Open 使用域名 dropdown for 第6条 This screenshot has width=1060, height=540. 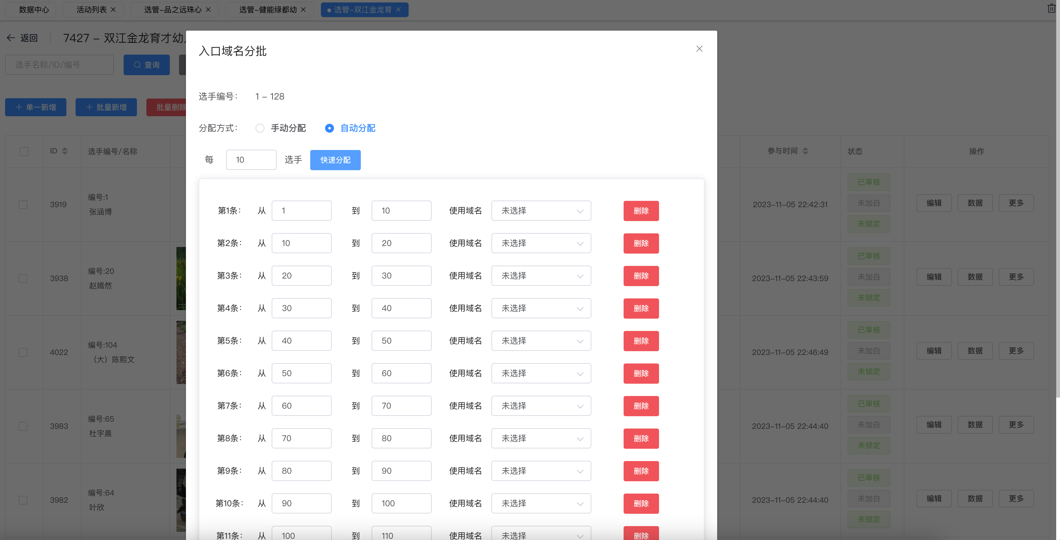[541, 373]
